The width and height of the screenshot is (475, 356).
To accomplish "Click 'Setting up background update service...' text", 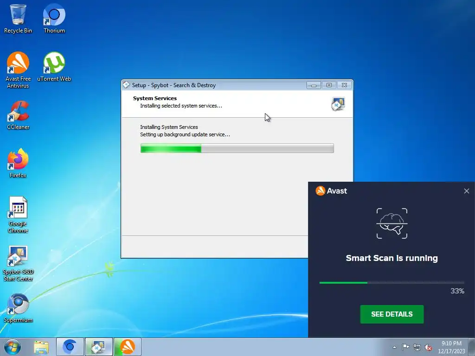I will 185,134.
